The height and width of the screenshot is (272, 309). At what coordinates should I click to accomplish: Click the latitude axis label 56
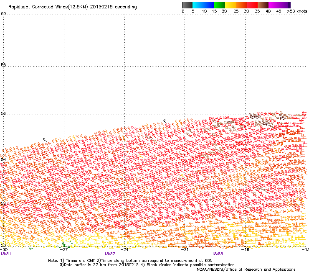3,113
